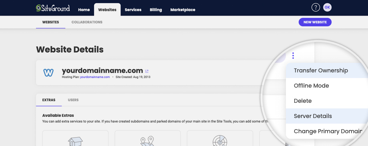
Task: Click the Available Extras heading
Action: pos(58,115)
